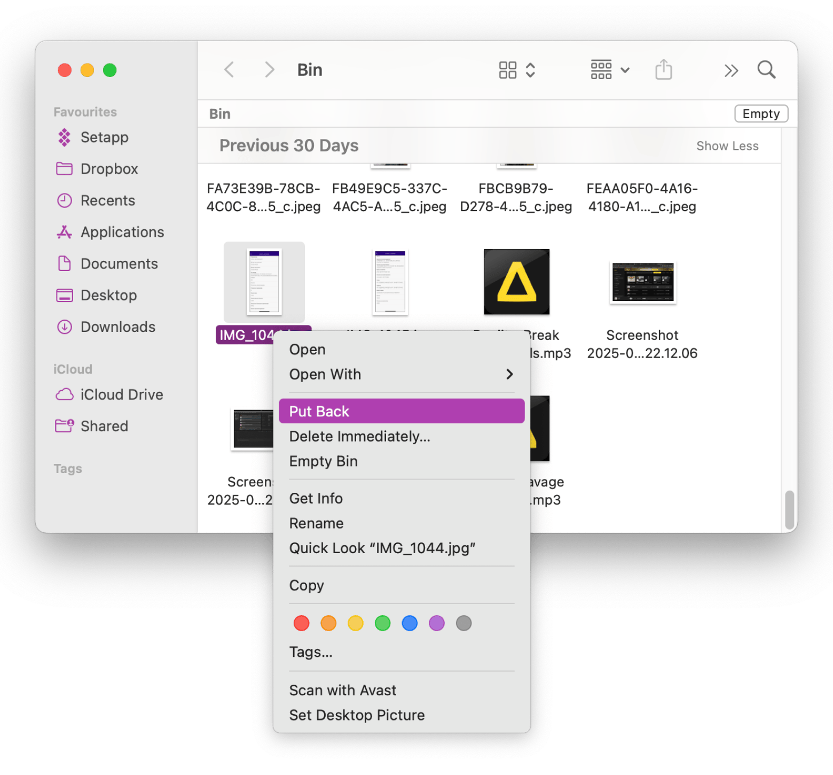This screenshot has width=833, height=775.
Task: Open the view options chevron next to grid icon
Action: [530, 69]
